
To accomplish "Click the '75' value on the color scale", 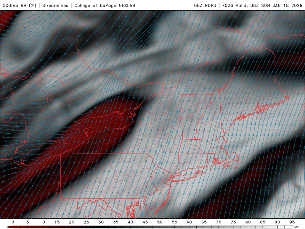I will pyautogui.click(x=233, y=222).
